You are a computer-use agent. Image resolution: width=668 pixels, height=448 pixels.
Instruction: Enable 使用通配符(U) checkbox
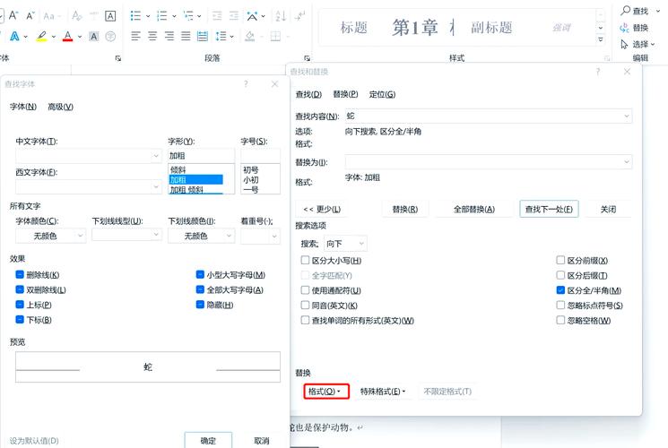pos(305,290)
